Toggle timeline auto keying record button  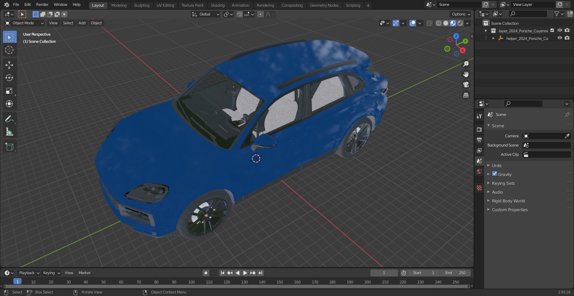click(x=206, y=273)
